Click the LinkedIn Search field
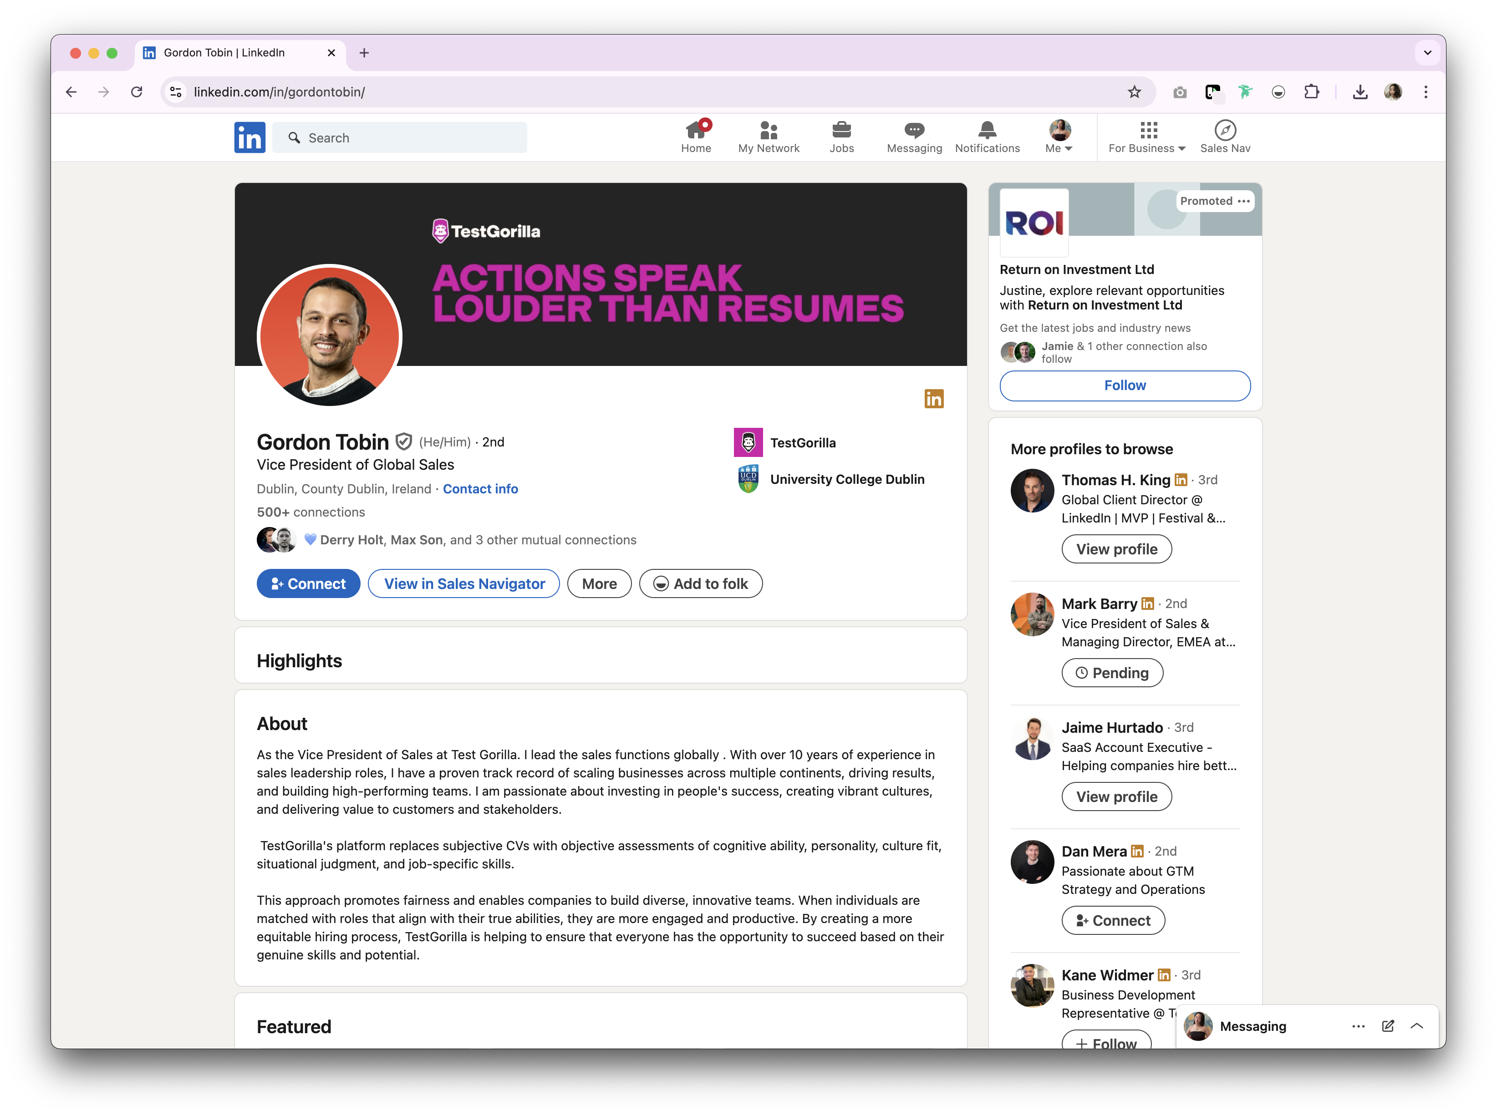 [x=399, y=138]
